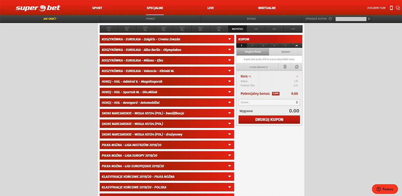The height and width of the screenshot is (196, 402).
Task: Expand Wisła HS134 drużynowy section
Action: pyautogui.click(x=166, y=134)
